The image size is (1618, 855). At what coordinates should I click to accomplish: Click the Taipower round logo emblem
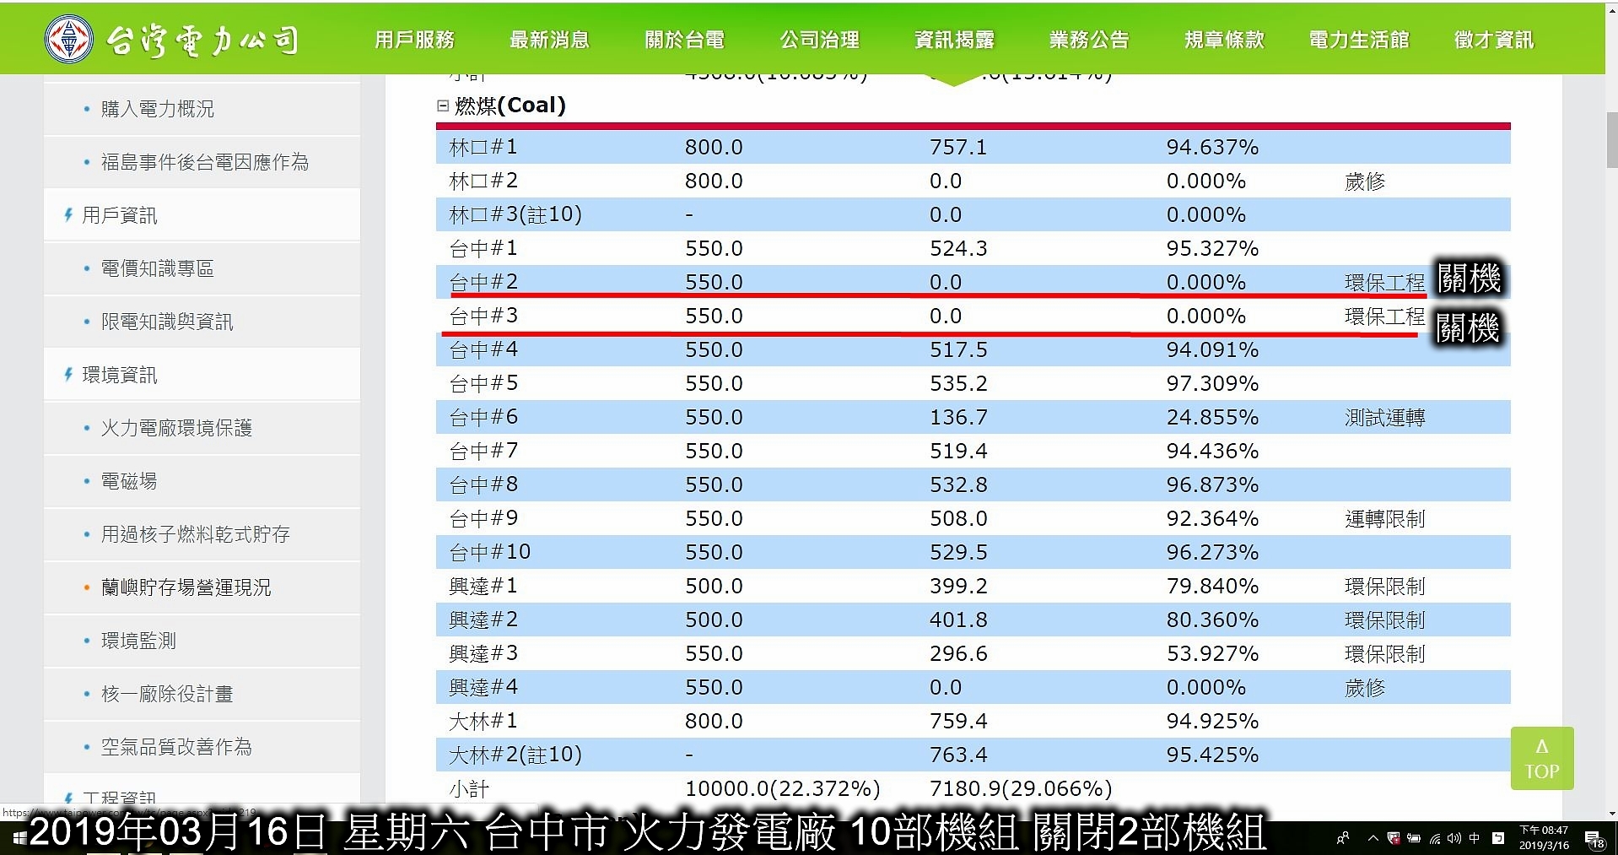pos(69,40)
